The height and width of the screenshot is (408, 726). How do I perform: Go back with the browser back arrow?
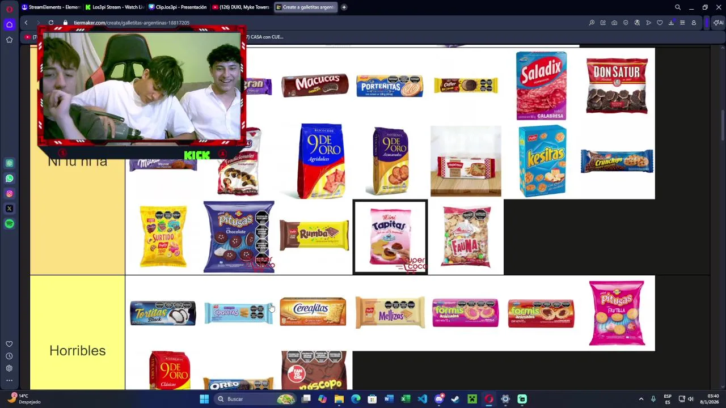[26, 23]
